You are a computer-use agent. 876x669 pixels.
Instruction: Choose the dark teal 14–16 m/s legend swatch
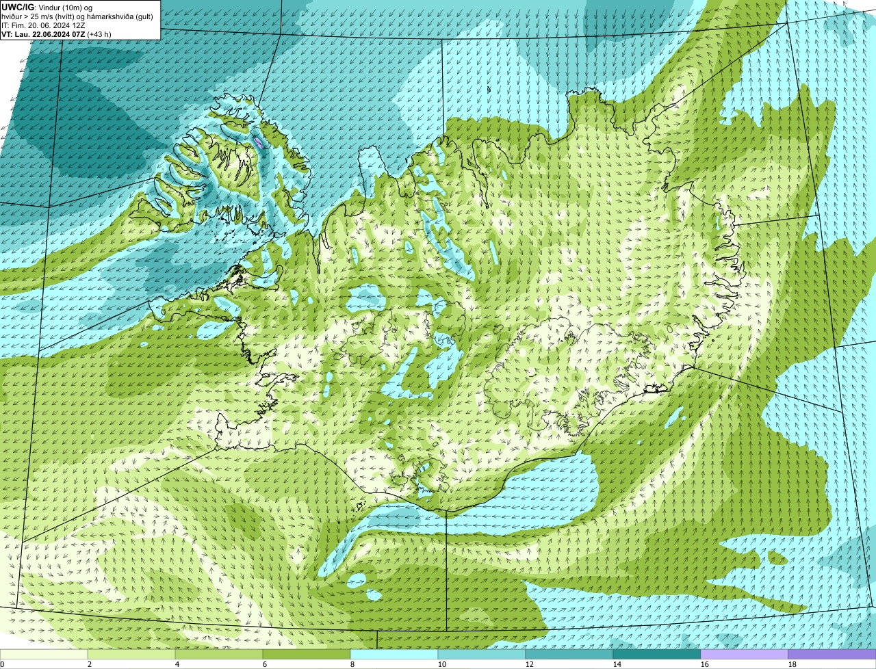click(x=657, y=654)
